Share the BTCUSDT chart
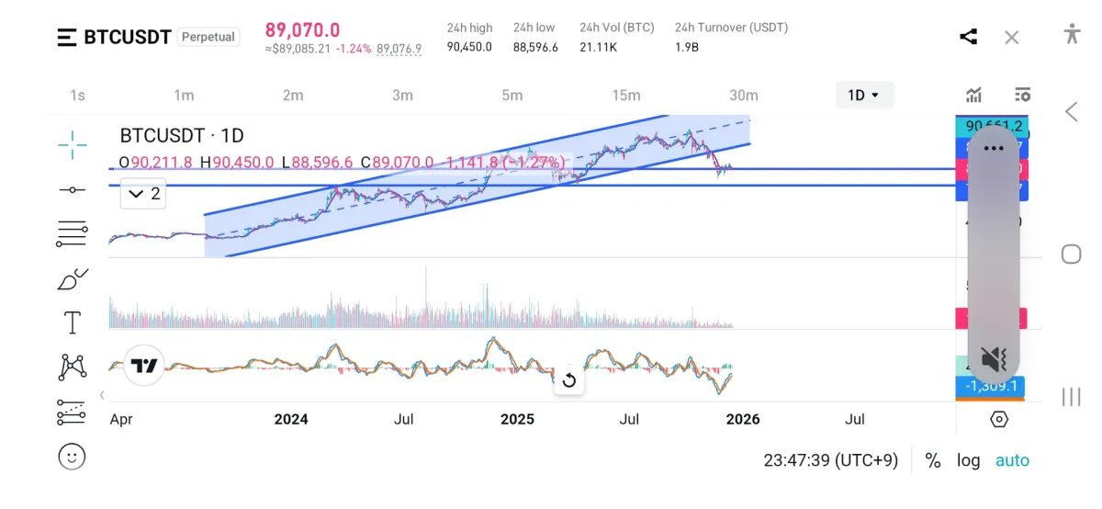 pos(968,37)
